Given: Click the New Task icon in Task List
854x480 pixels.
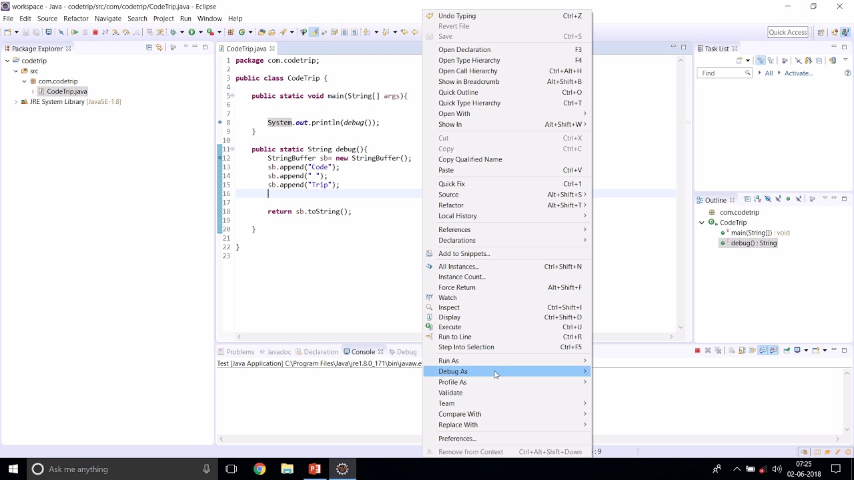Looking at the screenshot, I should point(739,60).
